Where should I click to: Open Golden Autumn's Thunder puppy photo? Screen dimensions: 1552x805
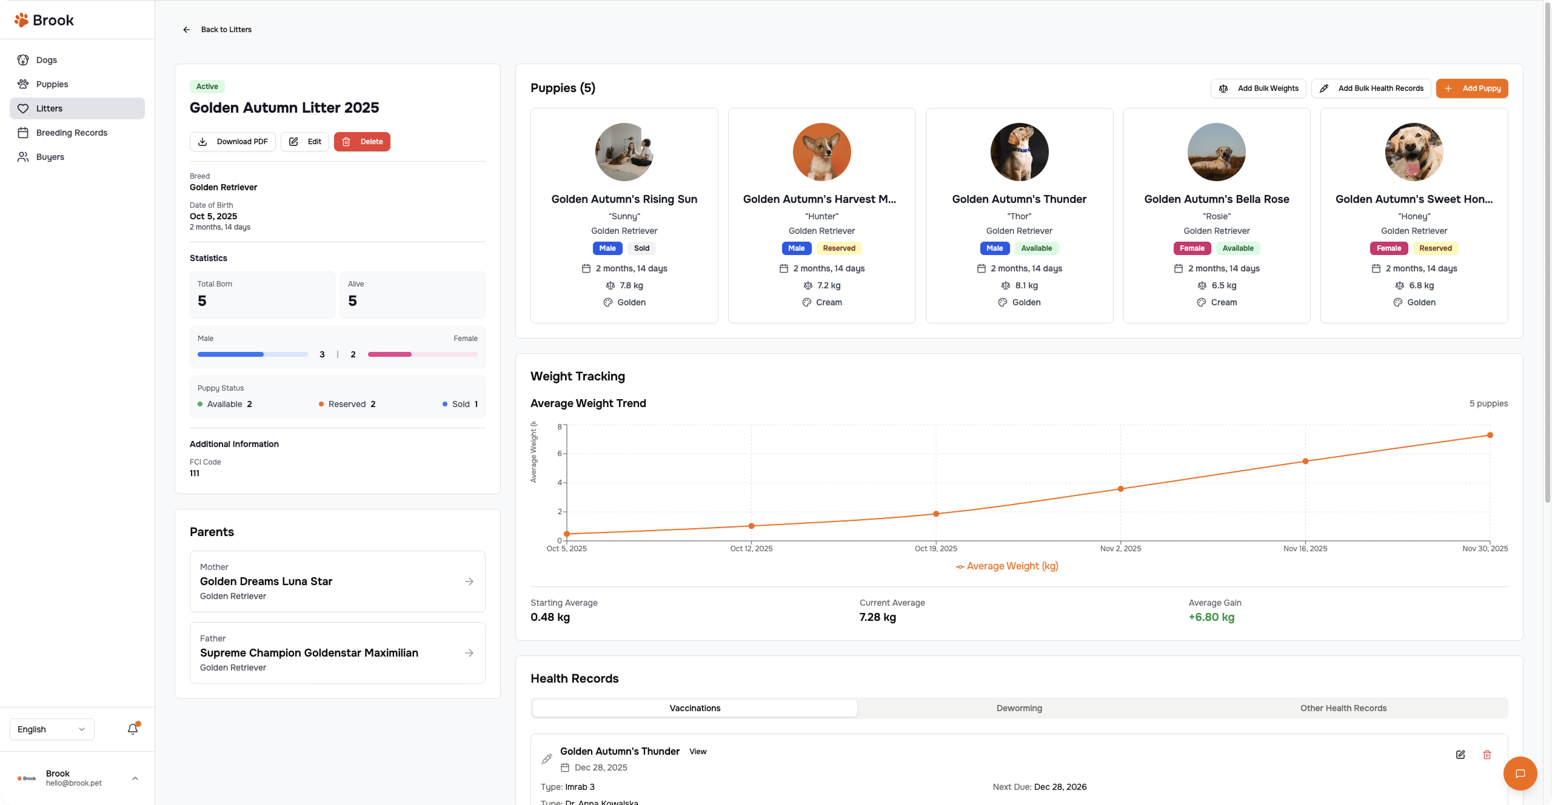pos(1019,152)
